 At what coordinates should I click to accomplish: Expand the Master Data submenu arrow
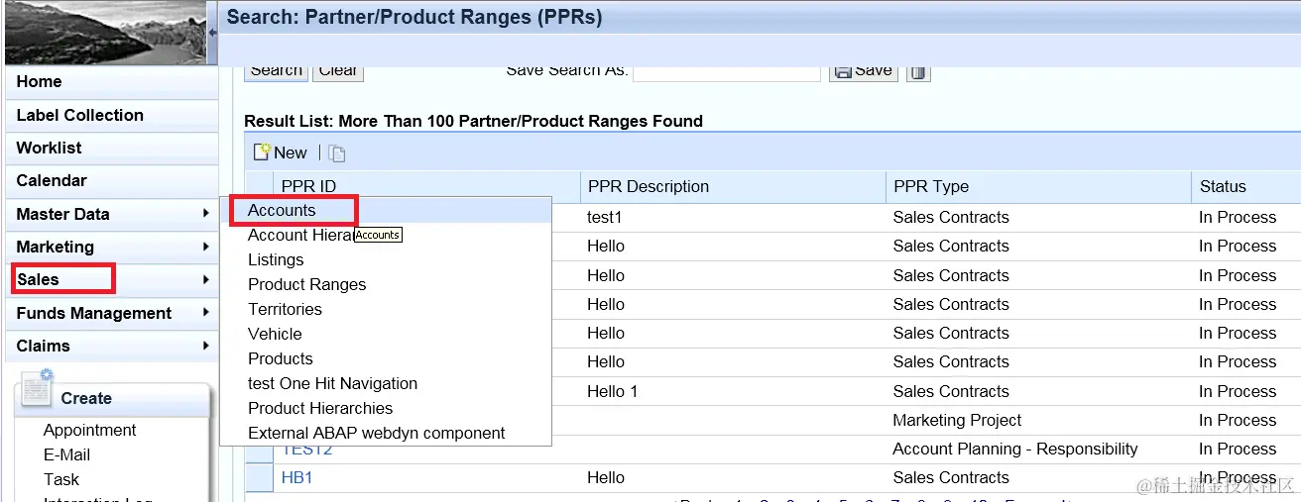[x=205, y=214]
